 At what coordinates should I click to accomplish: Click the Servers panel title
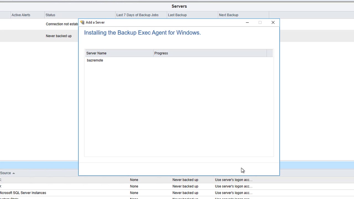coord(179,6)
